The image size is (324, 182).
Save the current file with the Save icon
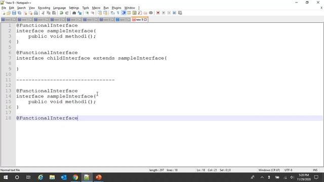click(x=14, y=13)
